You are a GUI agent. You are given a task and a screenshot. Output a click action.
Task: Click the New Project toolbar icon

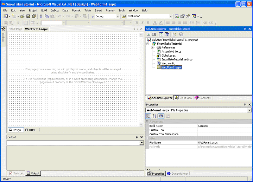point(6,16)
